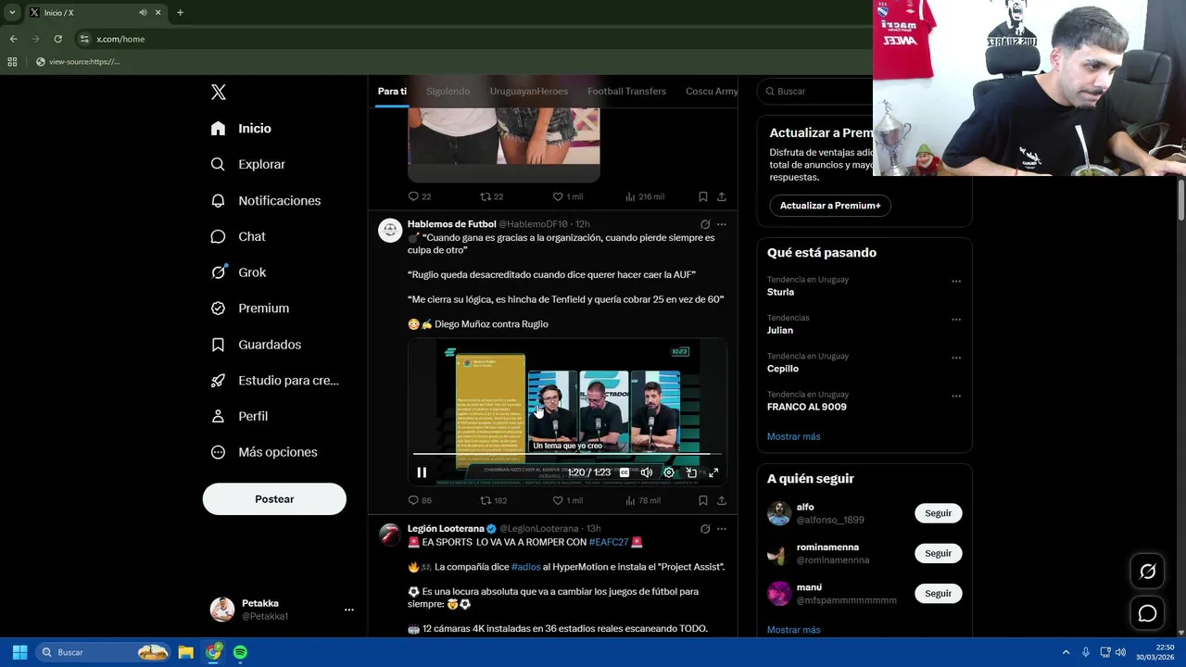Image resolution: width=1186 pixels, height=667 pixels.
Task: Expand Más opciones menu
Action: [263, 452]
